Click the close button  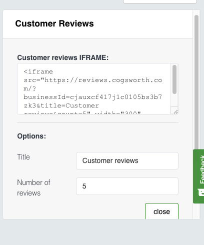(161, 211)
